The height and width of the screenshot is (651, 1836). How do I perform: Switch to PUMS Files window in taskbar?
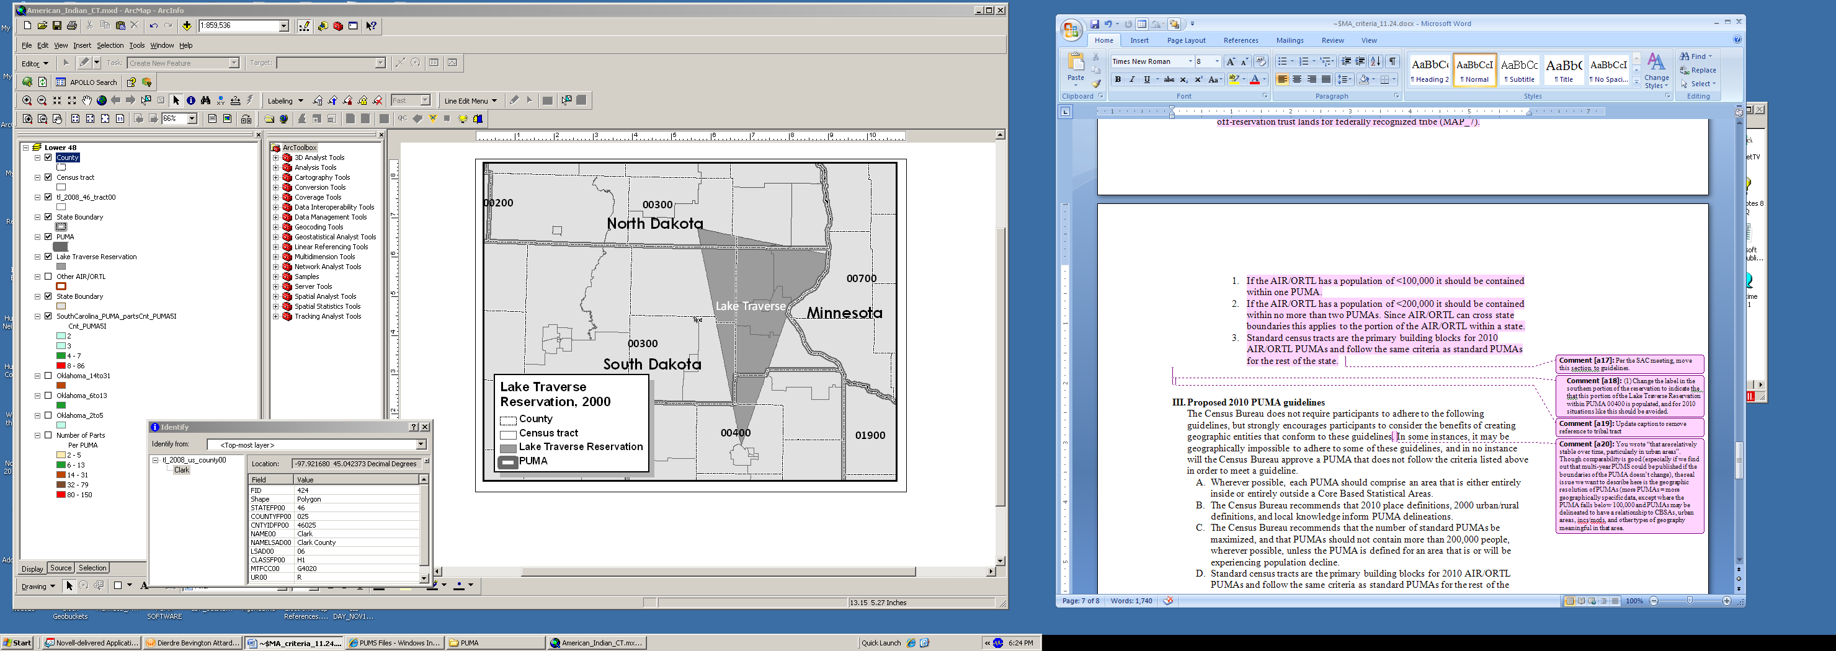click(x=394, y=643)
